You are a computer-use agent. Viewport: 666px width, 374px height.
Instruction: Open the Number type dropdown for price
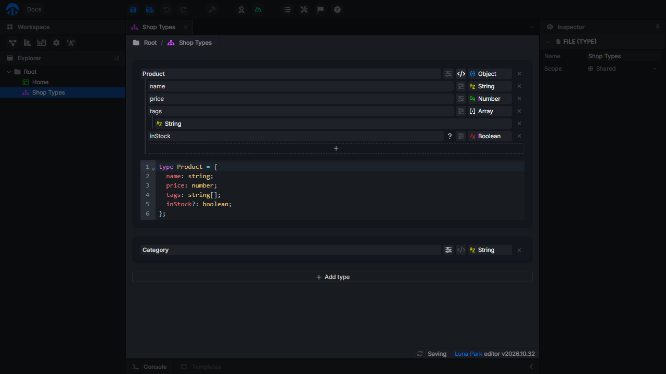point(490,99)
